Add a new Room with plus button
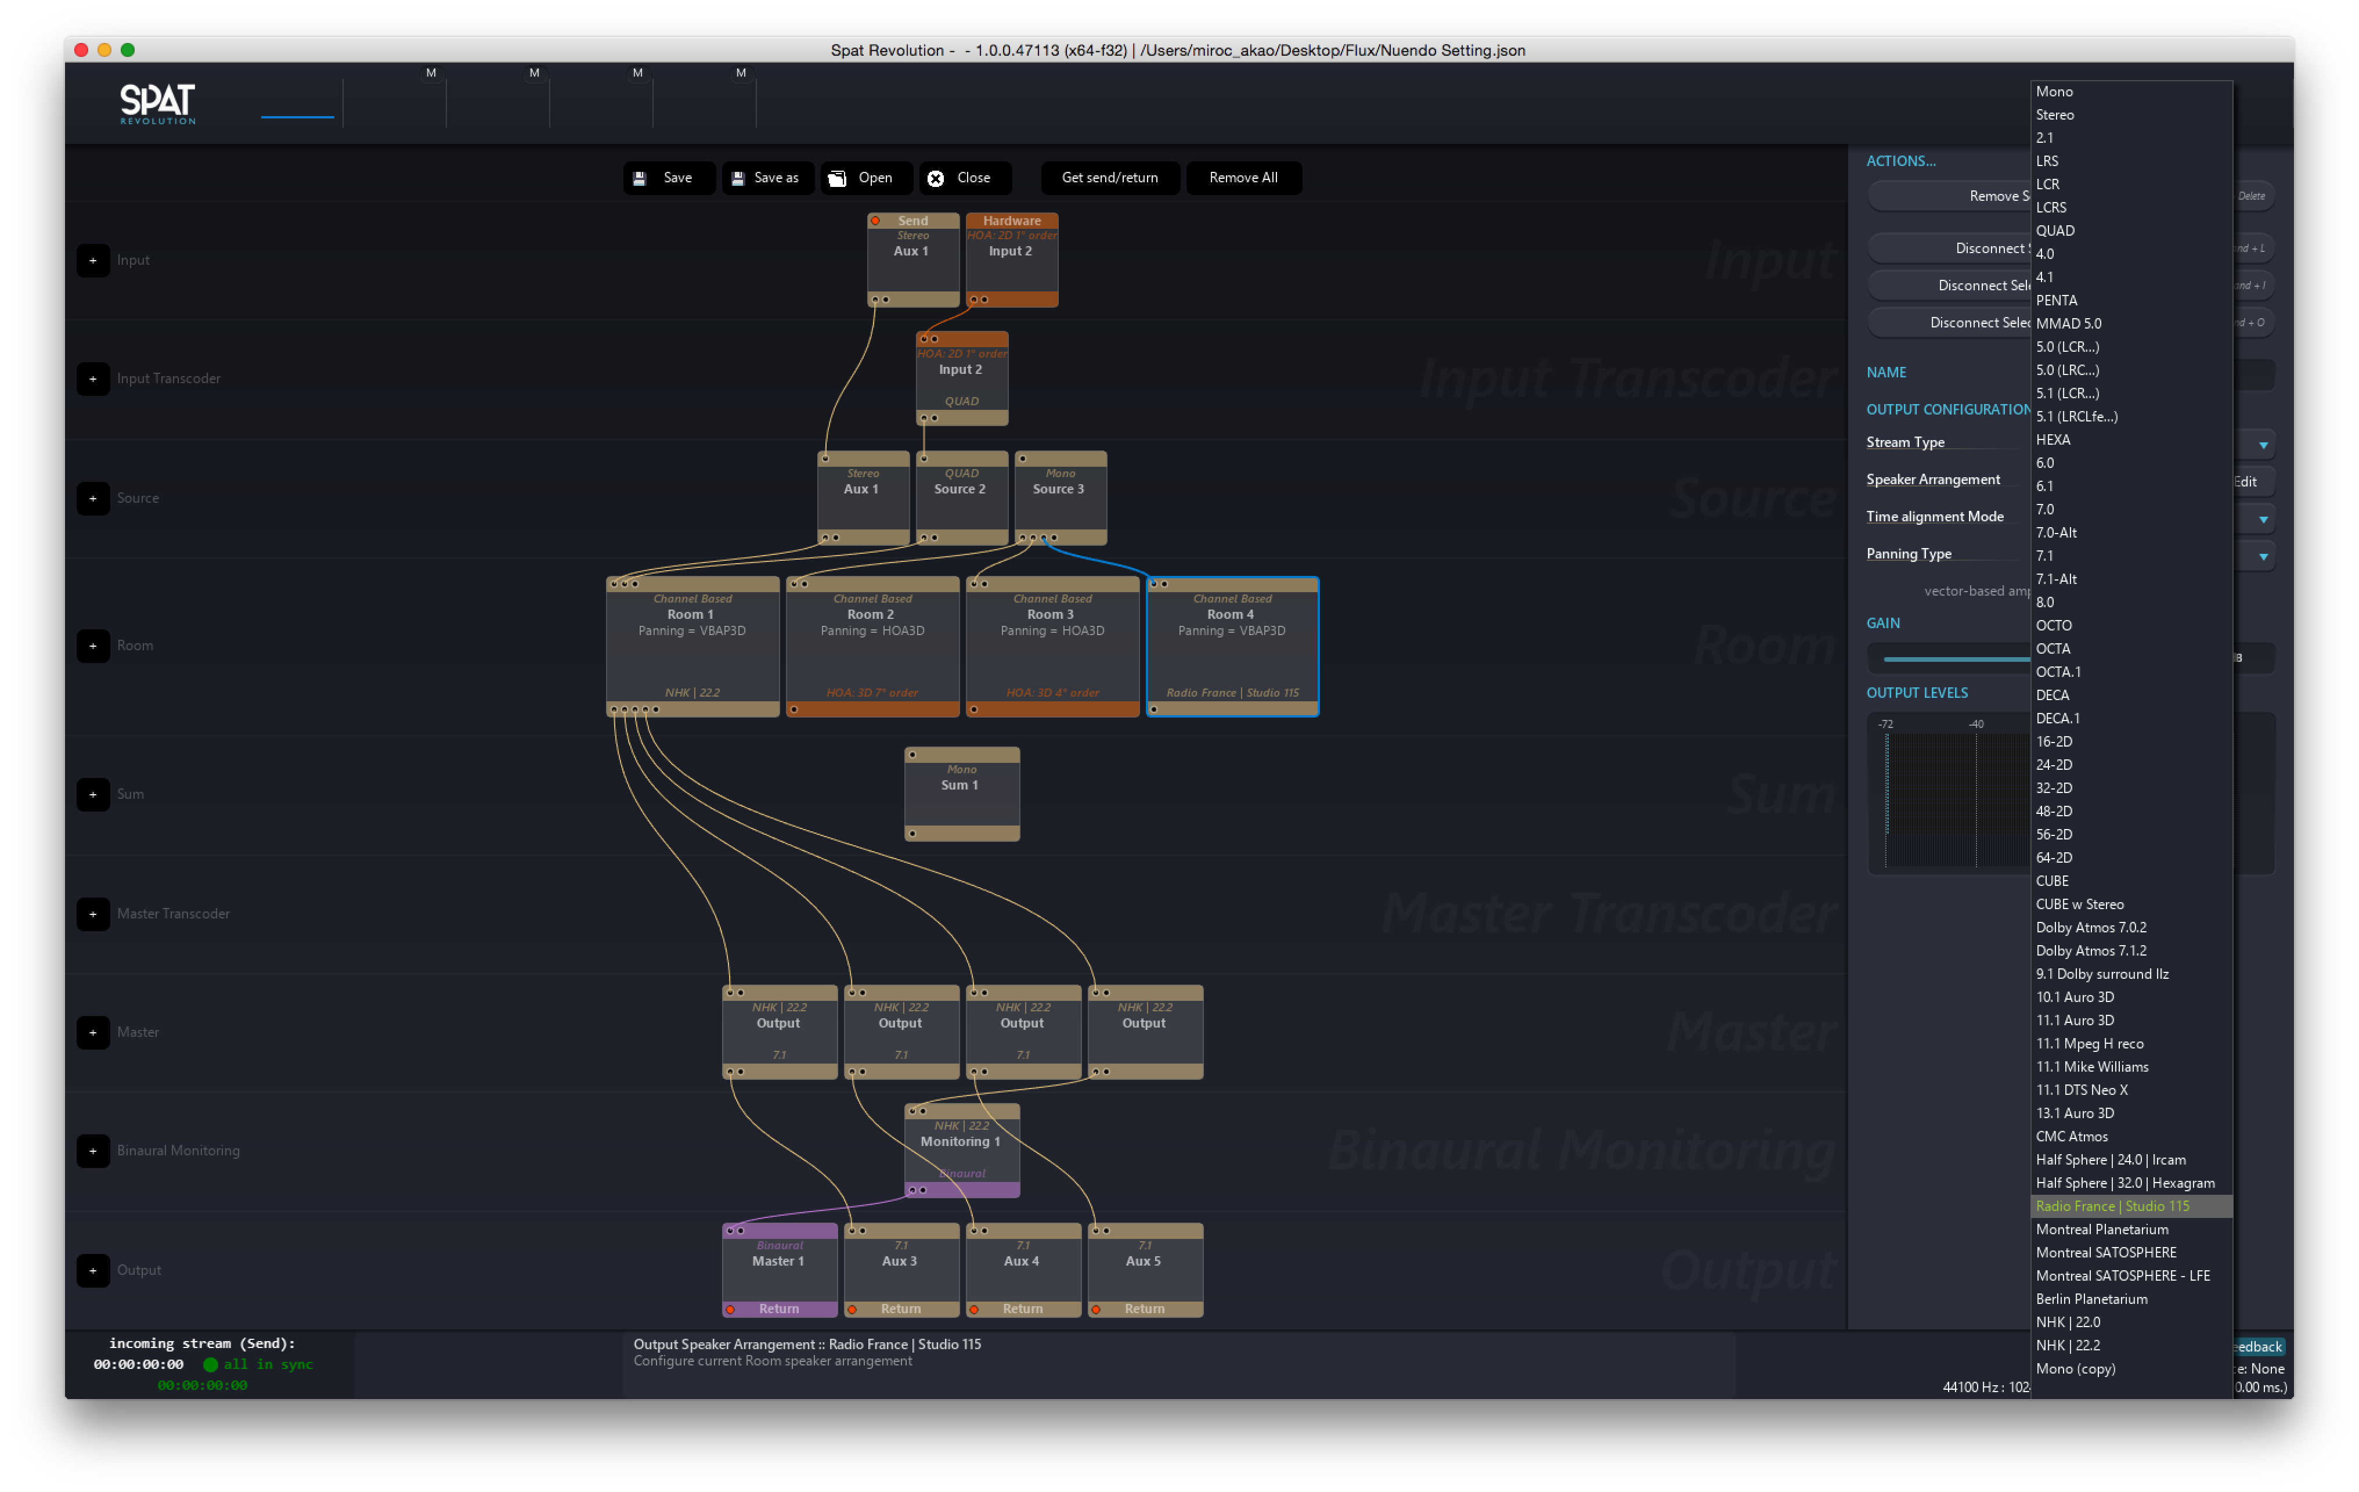The height and width of the screenshot is (1492, 2359). 93,646
